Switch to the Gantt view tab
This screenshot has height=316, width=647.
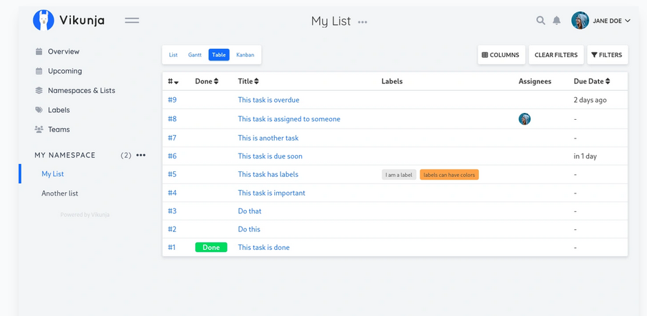click(x=195, y=55)
